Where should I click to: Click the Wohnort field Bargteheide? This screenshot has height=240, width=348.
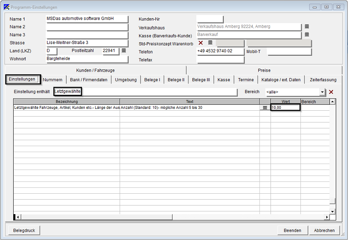pos(87,59)
